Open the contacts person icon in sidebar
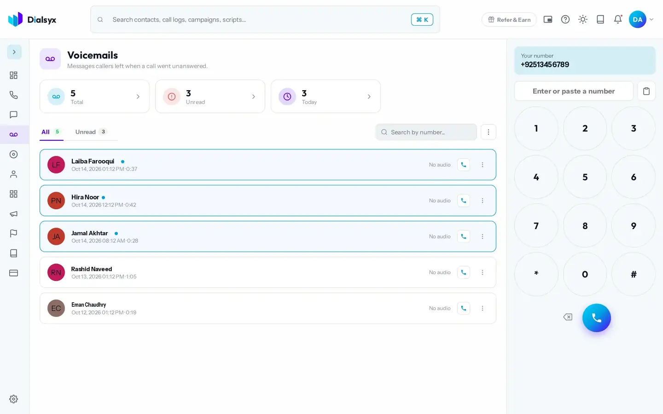 [x=14, y=174]
